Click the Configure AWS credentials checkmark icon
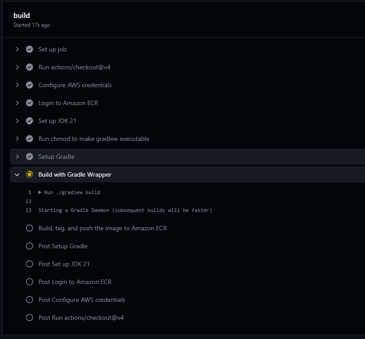The height and width of the screenshot is (339, 365). coord(29,85)
